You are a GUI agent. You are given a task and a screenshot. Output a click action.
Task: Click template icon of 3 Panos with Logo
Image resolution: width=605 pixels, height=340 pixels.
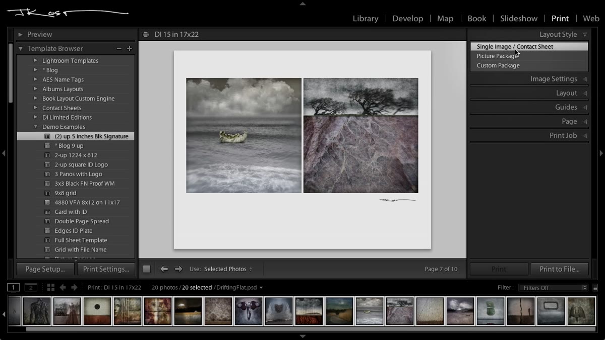pos(47,174)
